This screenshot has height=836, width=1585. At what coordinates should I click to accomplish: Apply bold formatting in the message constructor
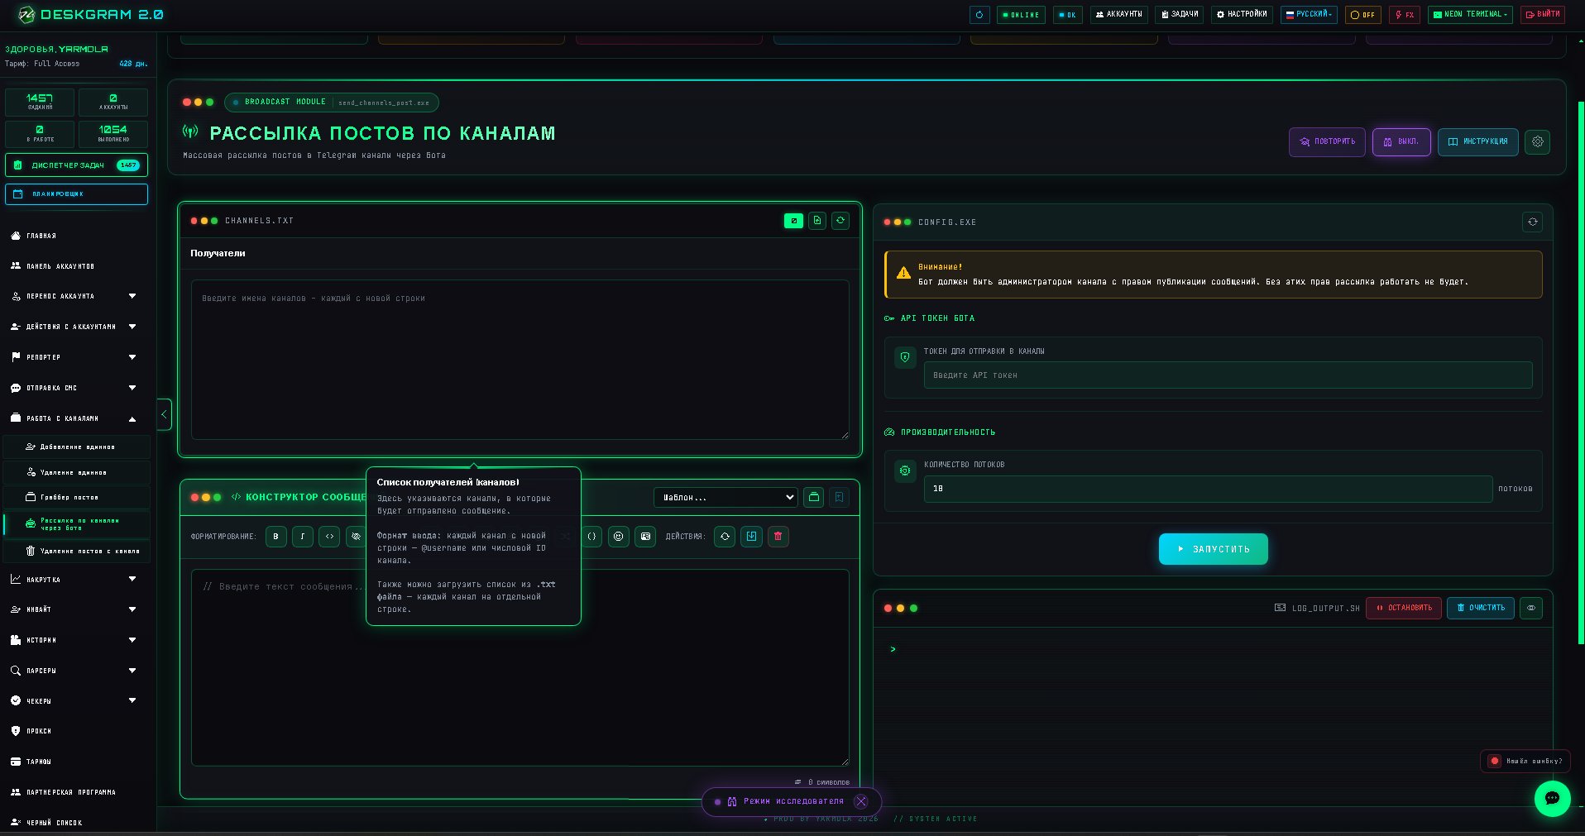click(276, 537)
